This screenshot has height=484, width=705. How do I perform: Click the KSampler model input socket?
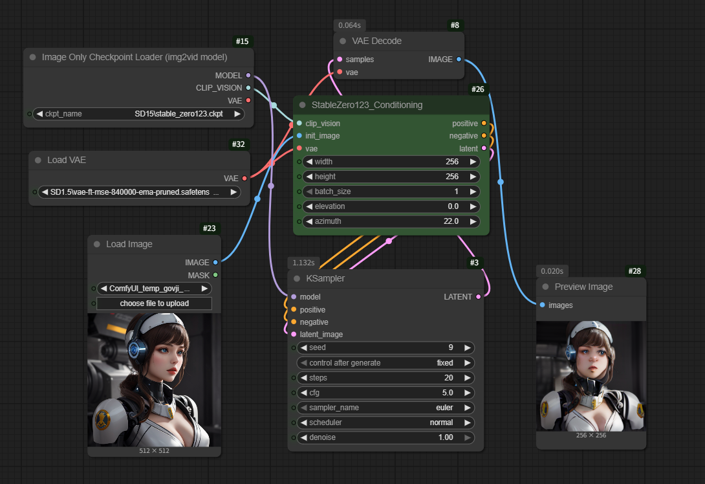click(294, 297)
